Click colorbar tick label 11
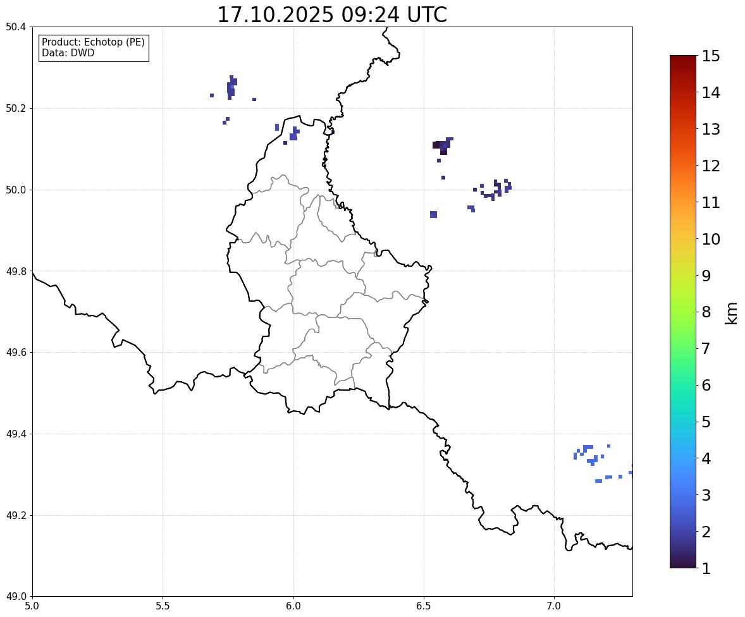745x617 pixels. pos(711,202)
